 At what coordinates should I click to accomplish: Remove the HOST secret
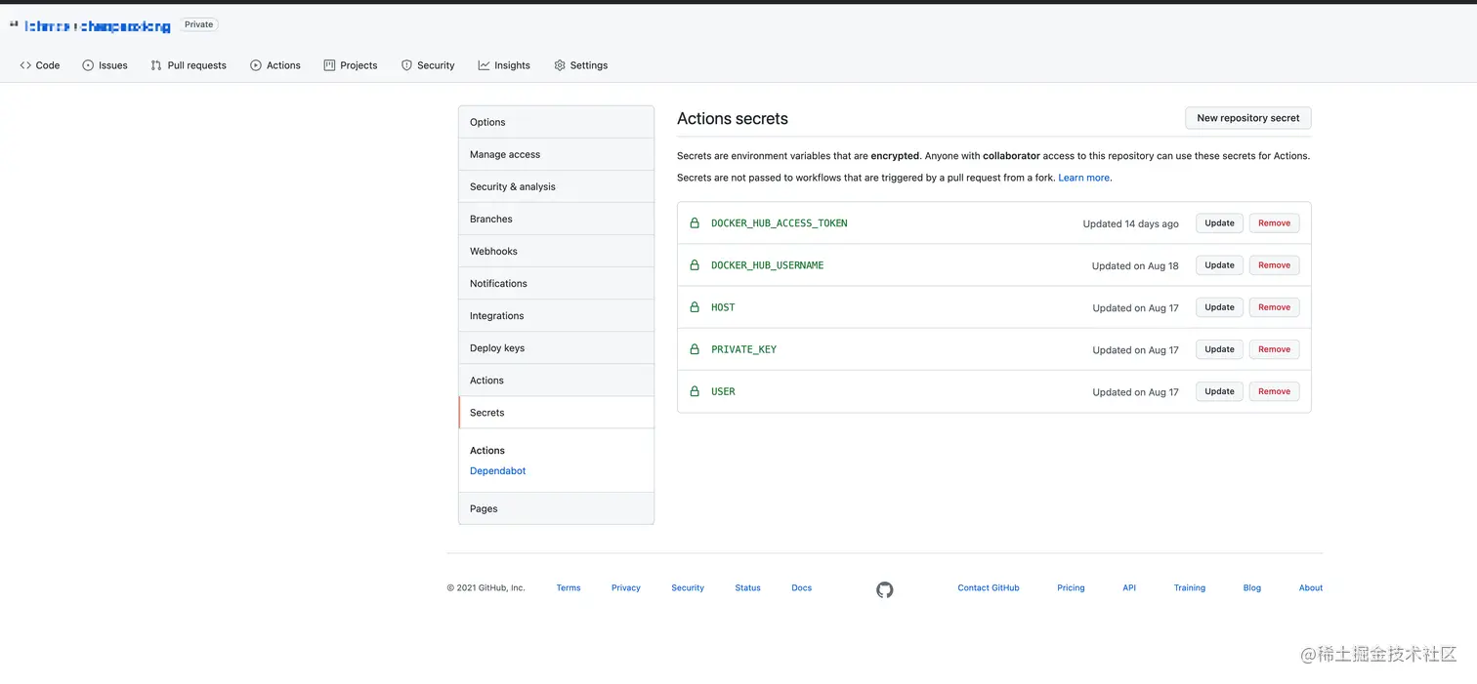pos(1274,307)
